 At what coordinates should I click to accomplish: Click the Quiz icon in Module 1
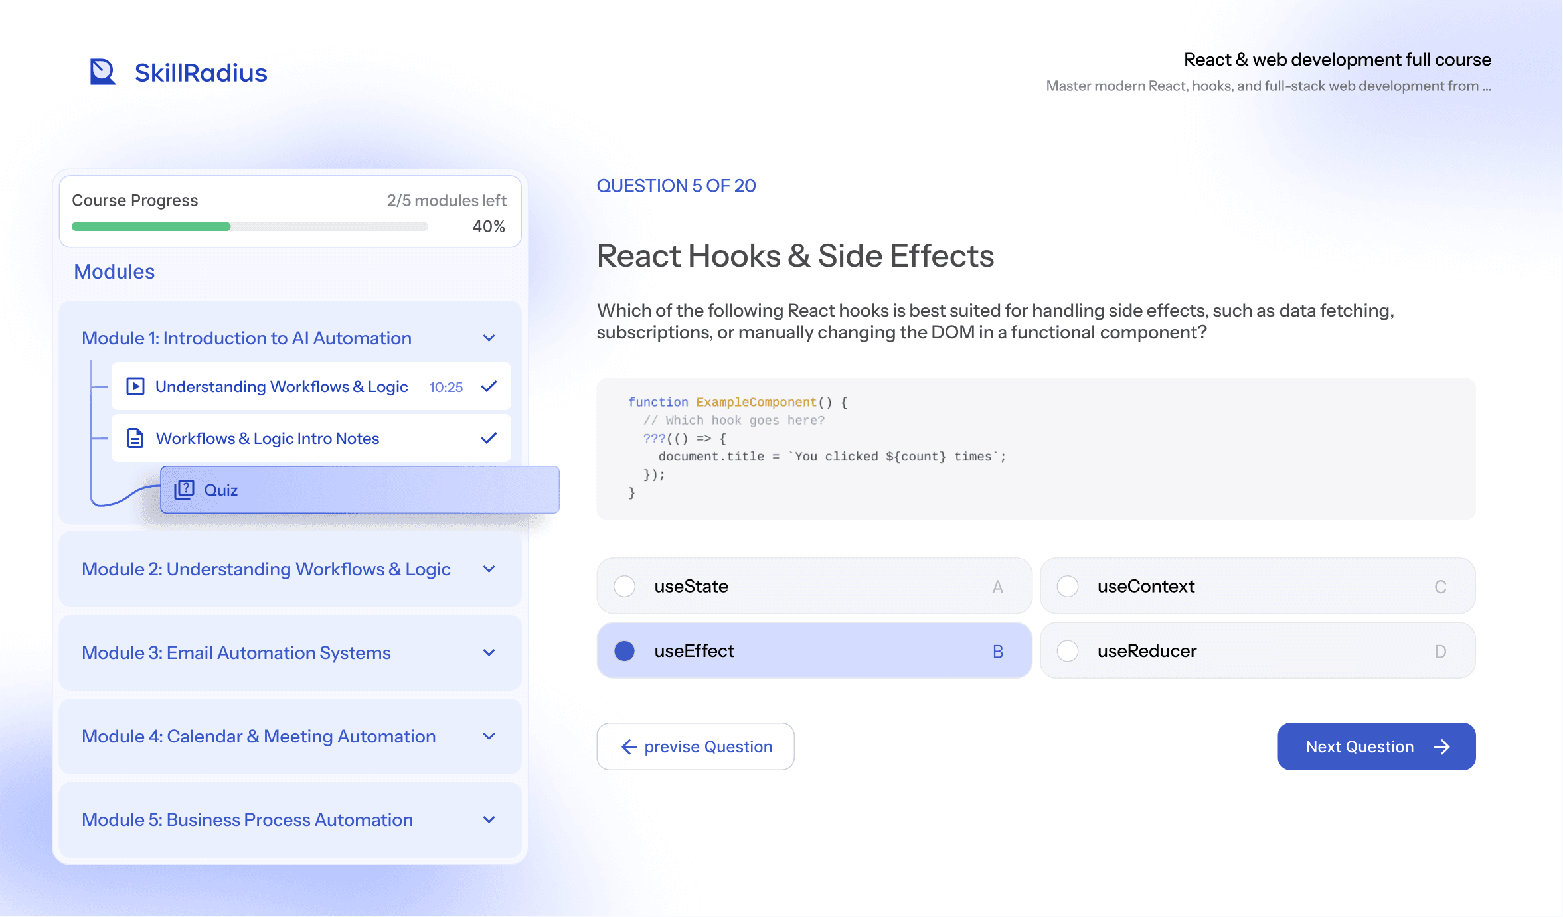[184, 490]
